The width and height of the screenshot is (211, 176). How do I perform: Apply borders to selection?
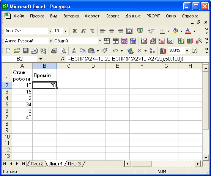click(x=162, y=31)
